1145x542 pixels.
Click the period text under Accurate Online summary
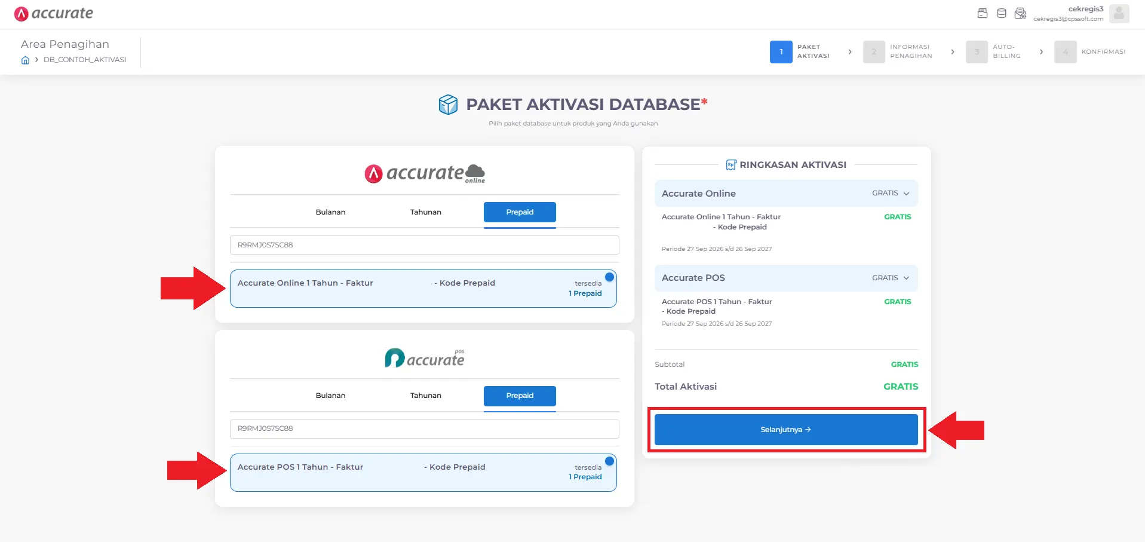pyautogui.click(x=717, y=249)
